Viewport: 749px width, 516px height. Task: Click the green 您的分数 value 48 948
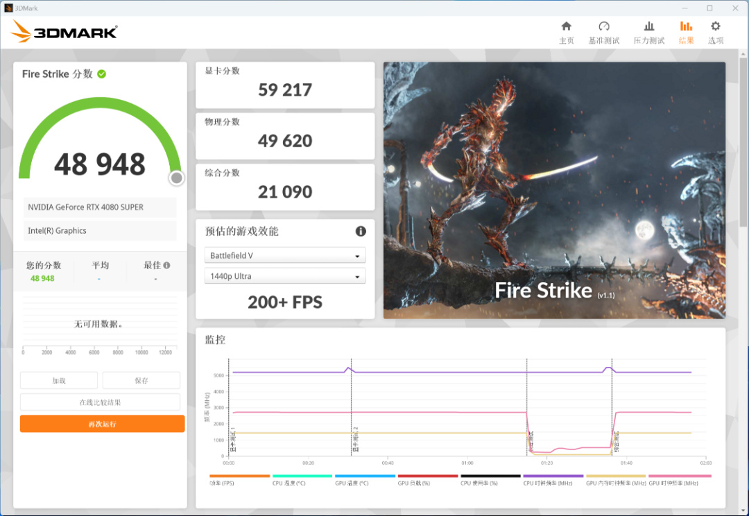(x=42, y=279)
